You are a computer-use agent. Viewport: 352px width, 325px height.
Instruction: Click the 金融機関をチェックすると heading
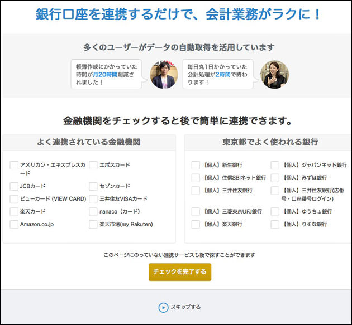coord(178,121)
